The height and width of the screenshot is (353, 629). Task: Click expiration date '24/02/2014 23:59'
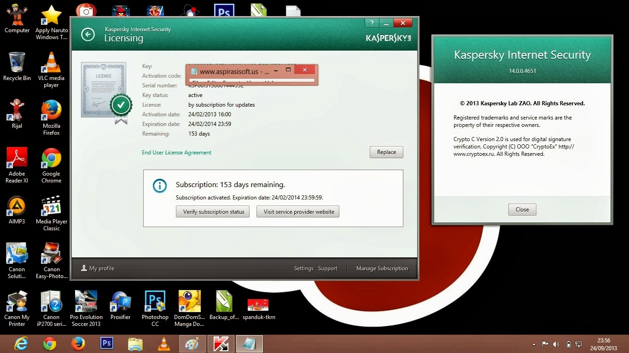click(x=210, y=124)
